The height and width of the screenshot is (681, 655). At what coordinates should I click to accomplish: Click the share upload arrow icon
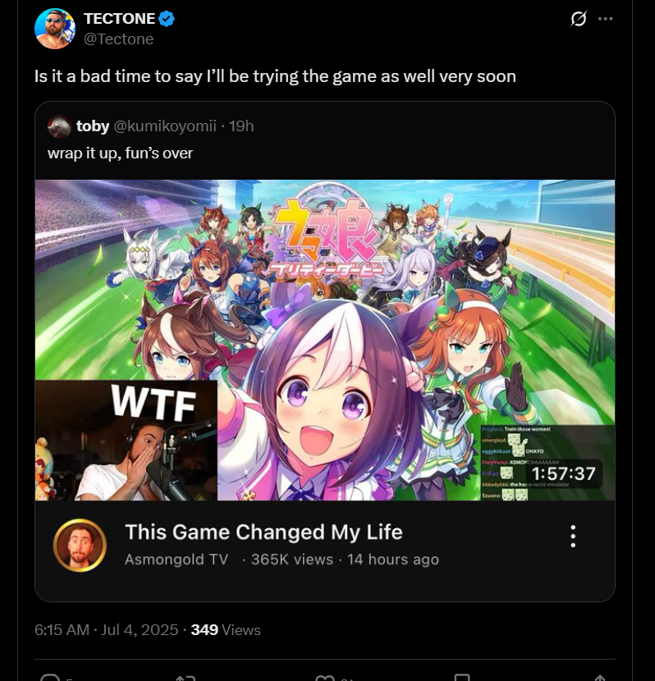(600, 678)
